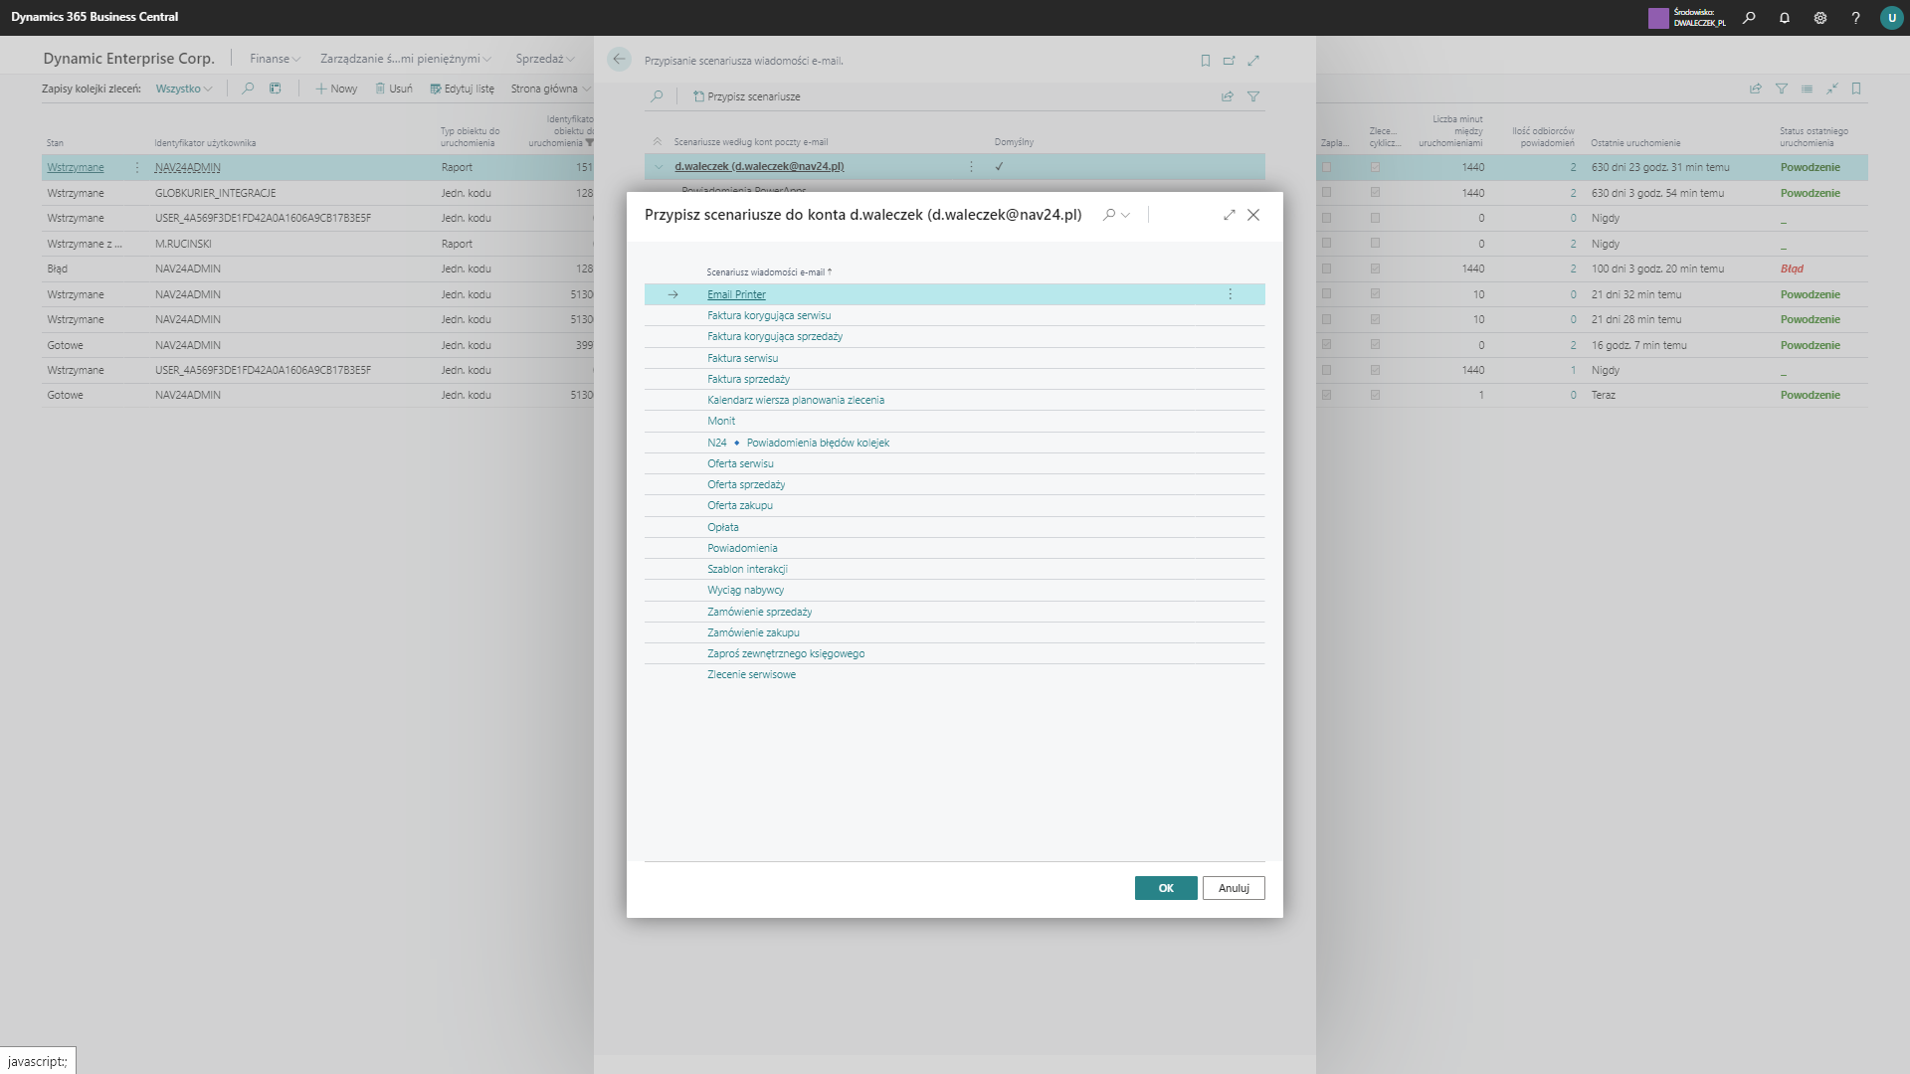Close the assign scenarios dialog

[1253, 215]
